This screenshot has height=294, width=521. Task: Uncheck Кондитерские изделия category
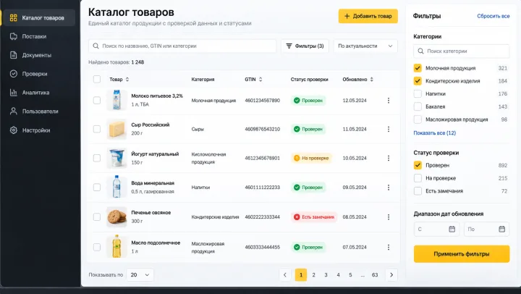click(x=418, y=81)
